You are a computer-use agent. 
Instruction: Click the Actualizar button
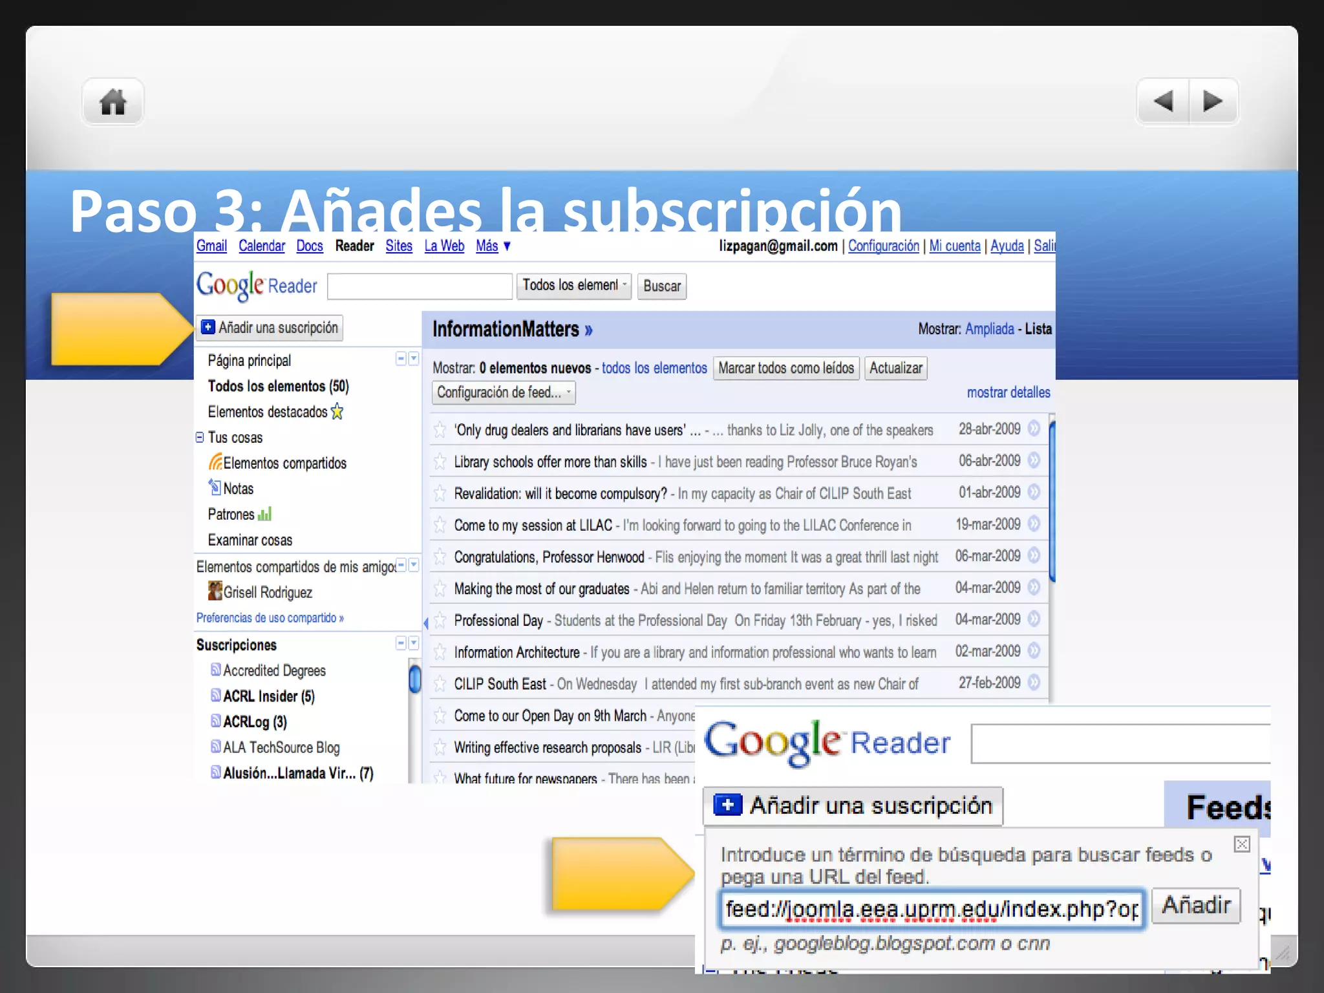[x=896, y=368]
